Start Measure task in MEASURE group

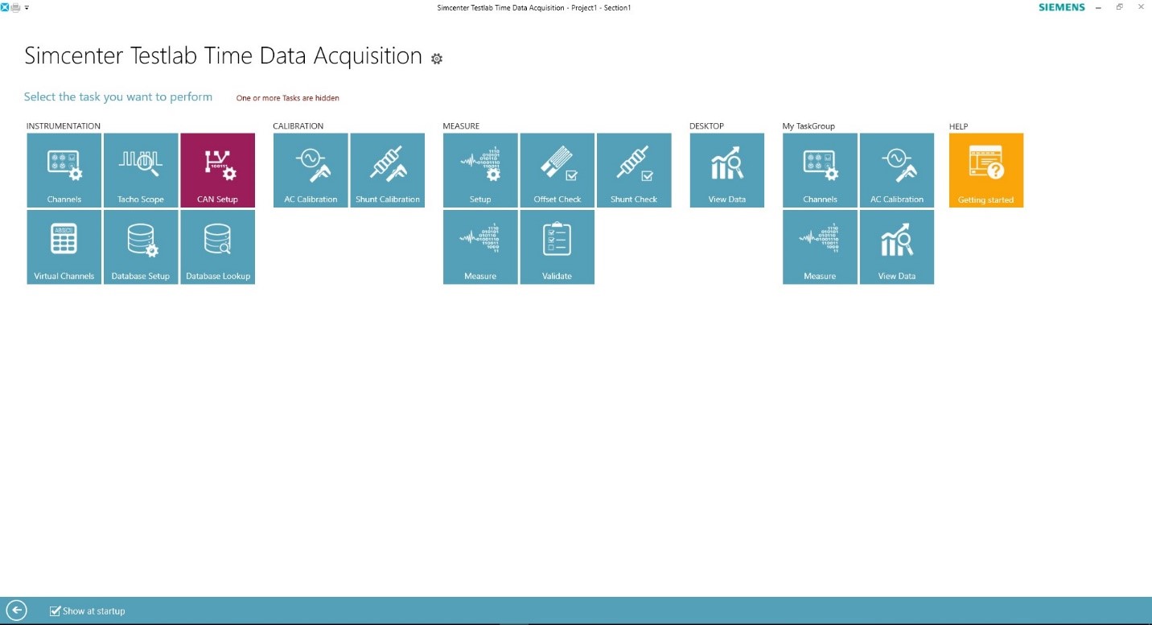[x=480, y=247]
